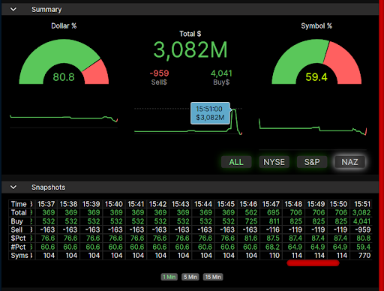This screenshot has height=291, width=384.
Task: Click the Symbol % gauge
Action: click(x=316, y=61)
